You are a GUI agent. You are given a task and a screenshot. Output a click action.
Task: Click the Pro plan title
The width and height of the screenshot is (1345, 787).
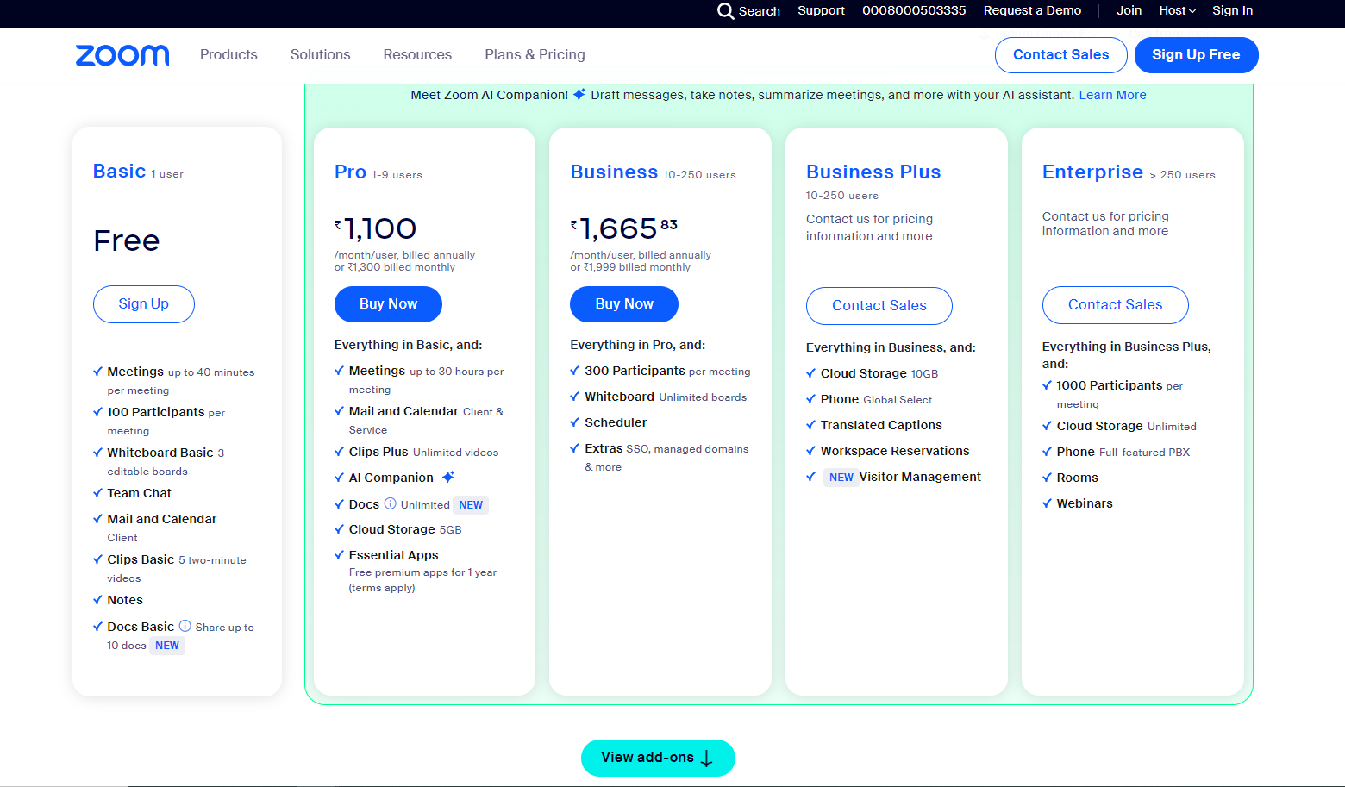pyautogui.click(x=350, y=172)
